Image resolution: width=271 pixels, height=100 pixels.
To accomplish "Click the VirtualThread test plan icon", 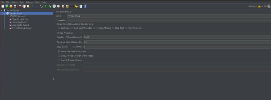I will tap(5, 10).
